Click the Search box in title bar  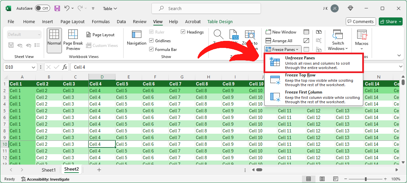(206, 8)
